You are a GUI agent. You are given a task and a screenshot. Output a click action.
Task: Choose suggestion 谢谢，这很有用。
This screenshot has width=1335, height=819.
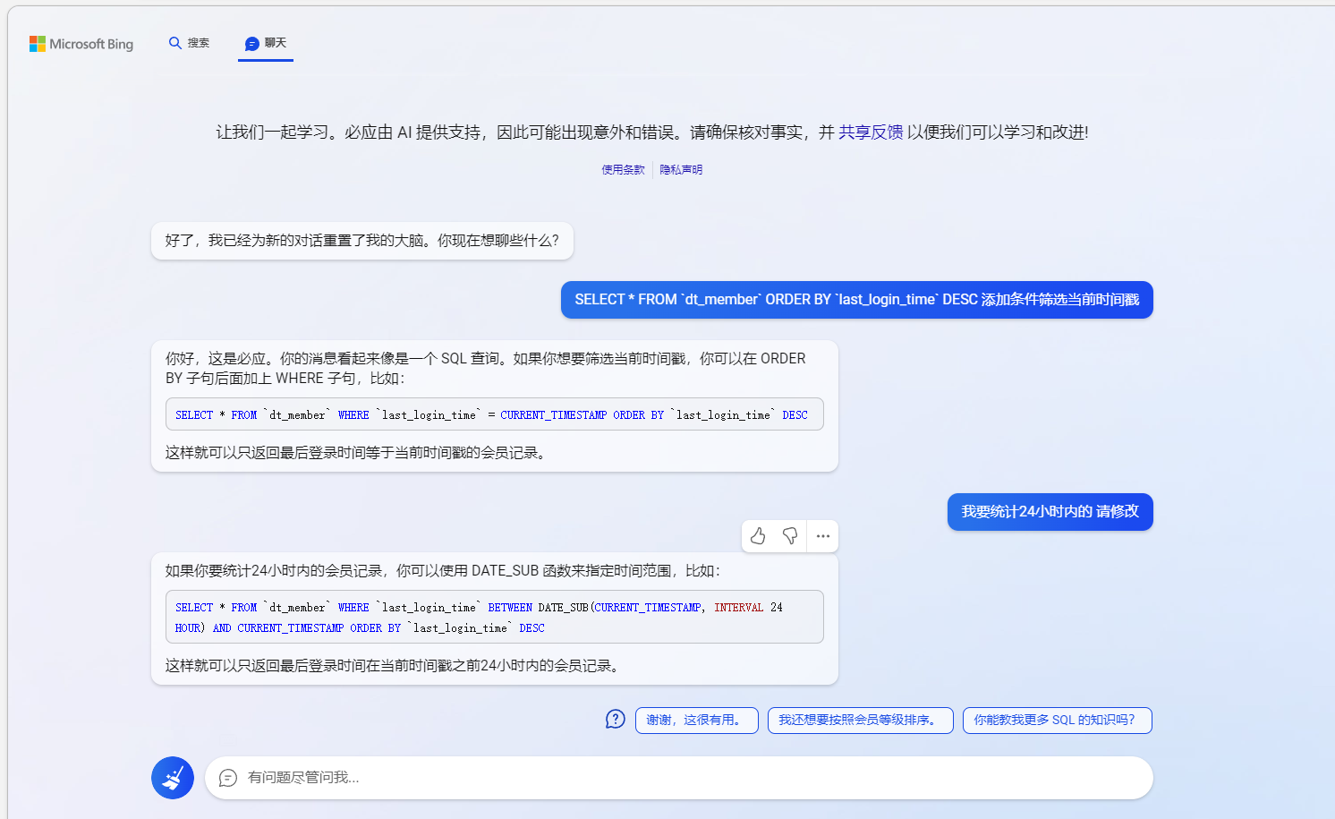tap(697, 721)
